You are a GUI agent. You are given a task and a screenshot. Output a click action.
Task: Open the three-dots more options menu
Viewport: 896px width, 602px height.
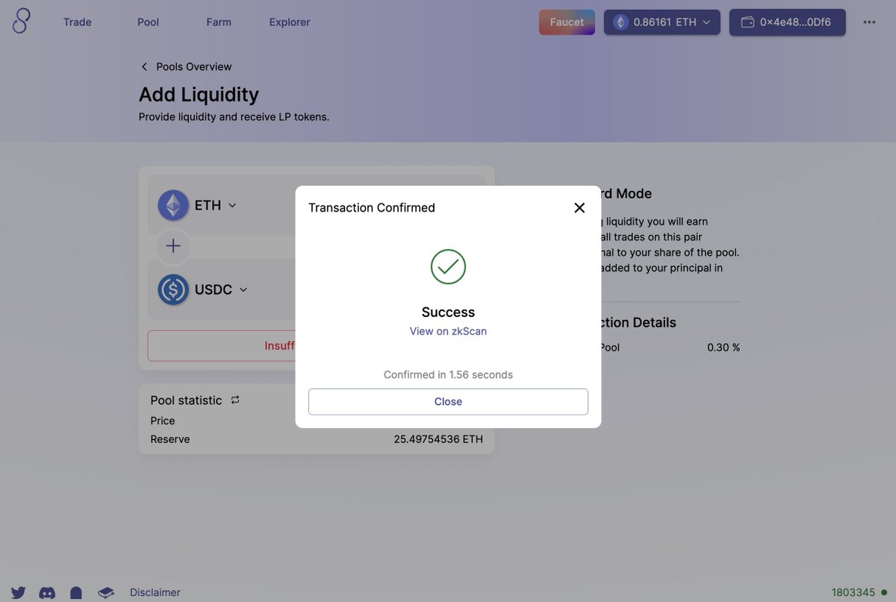point(869,22)
